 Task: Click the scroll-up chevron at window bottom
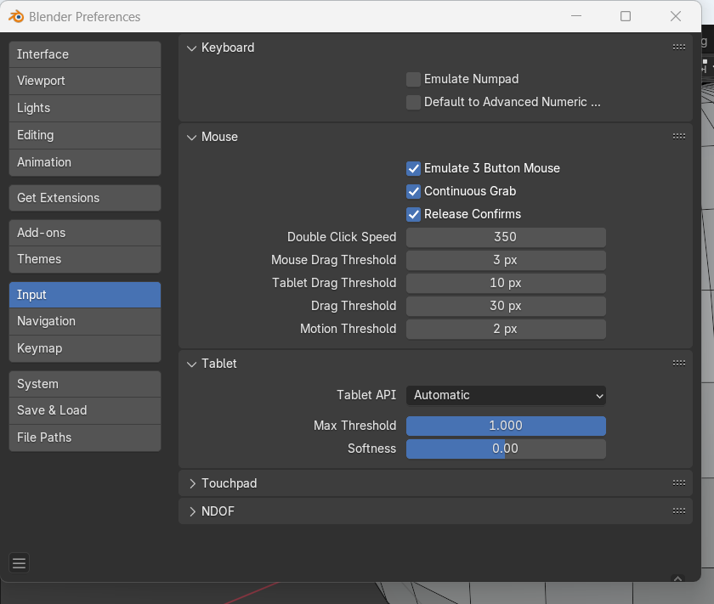pyautogui.click(x=677, y=579)
